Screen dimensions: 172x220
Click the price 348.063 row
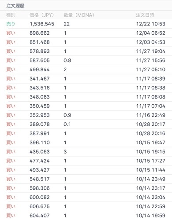tap(86, 97)
